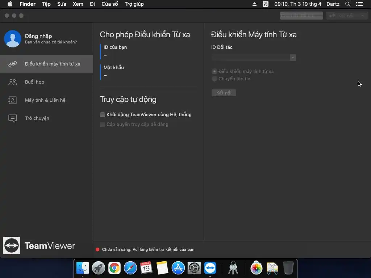Screen dimensions: 371x278
Task: Click the ID Đối tác input field
Action: coord(251,57)
